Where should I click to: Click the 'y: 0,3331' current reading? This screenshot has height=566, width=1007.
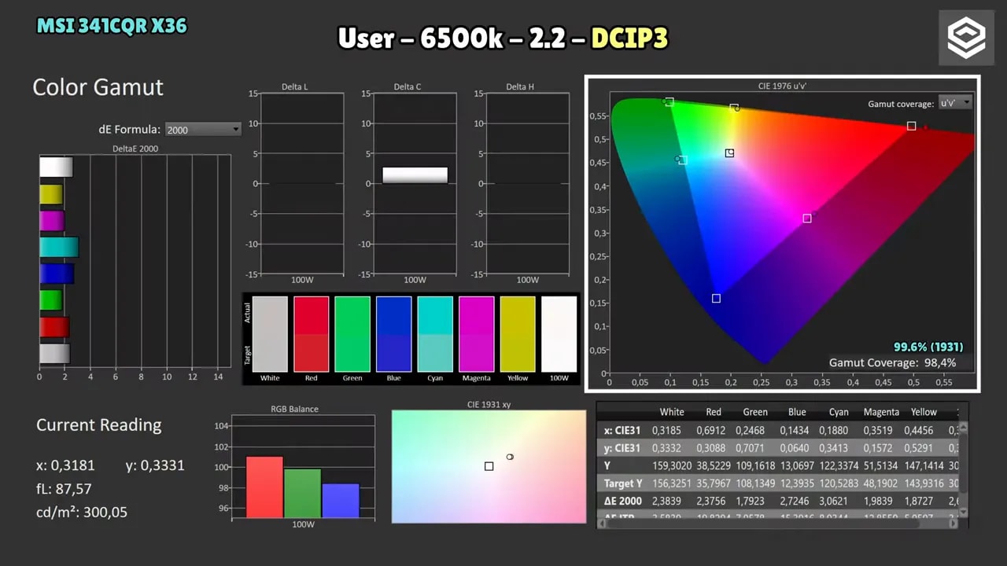pyautogui.click(x=155, y=465)
